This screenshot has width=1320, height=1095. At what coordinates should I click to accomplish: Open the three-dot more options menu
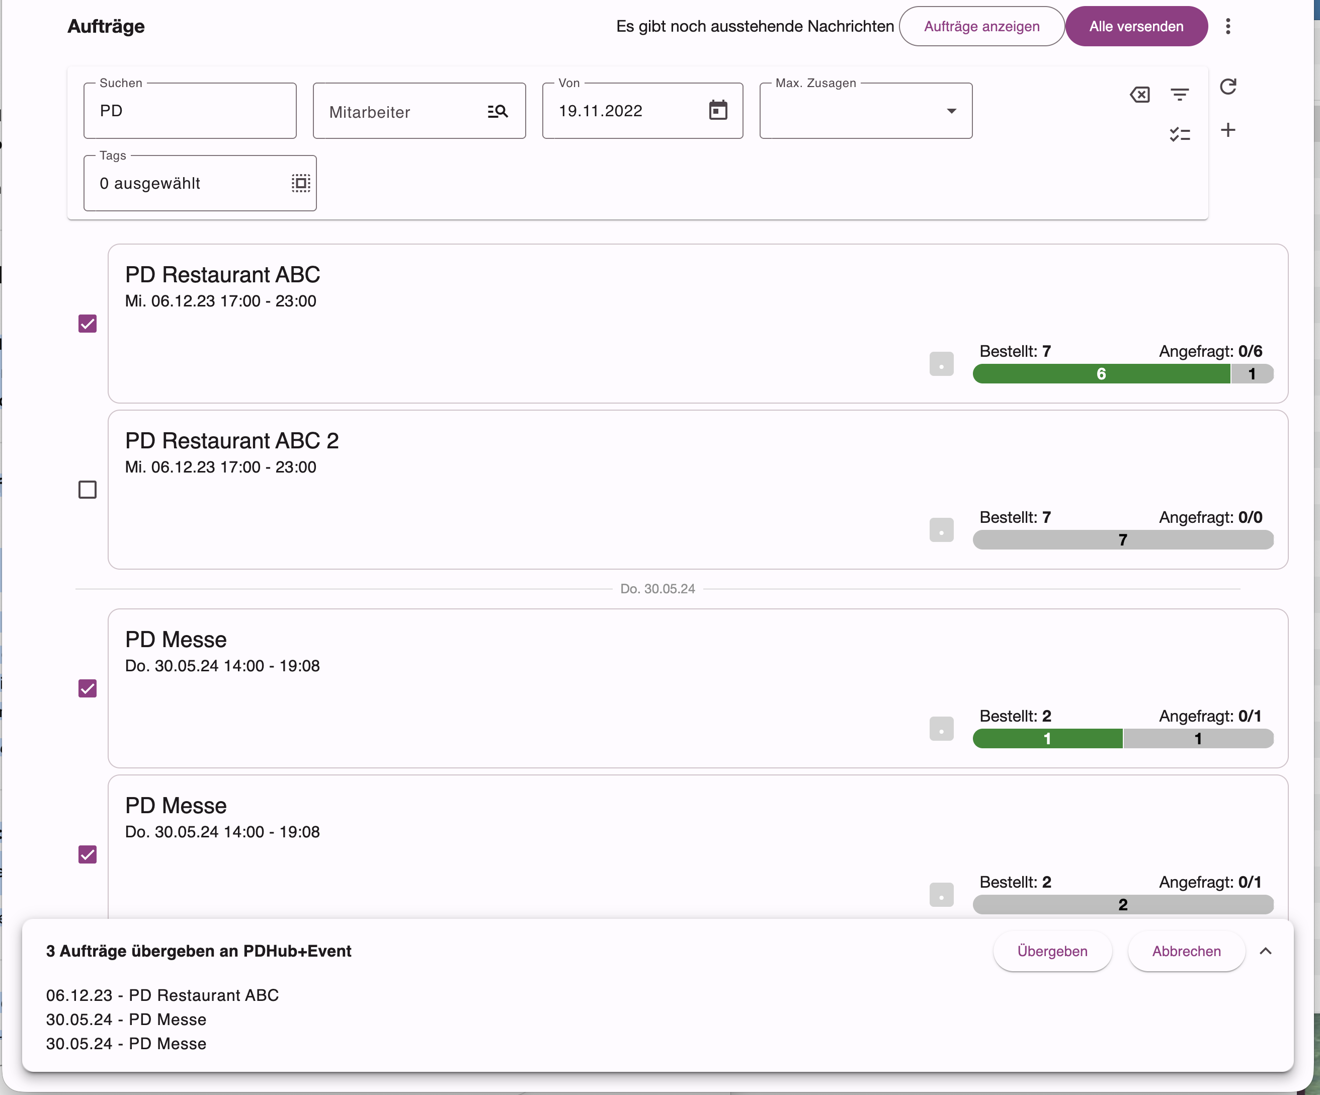(1227, 26)
